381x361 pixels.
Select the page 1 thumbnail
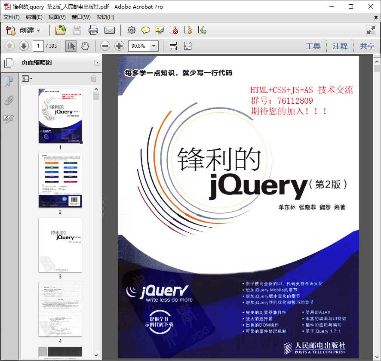pos(60,116)
